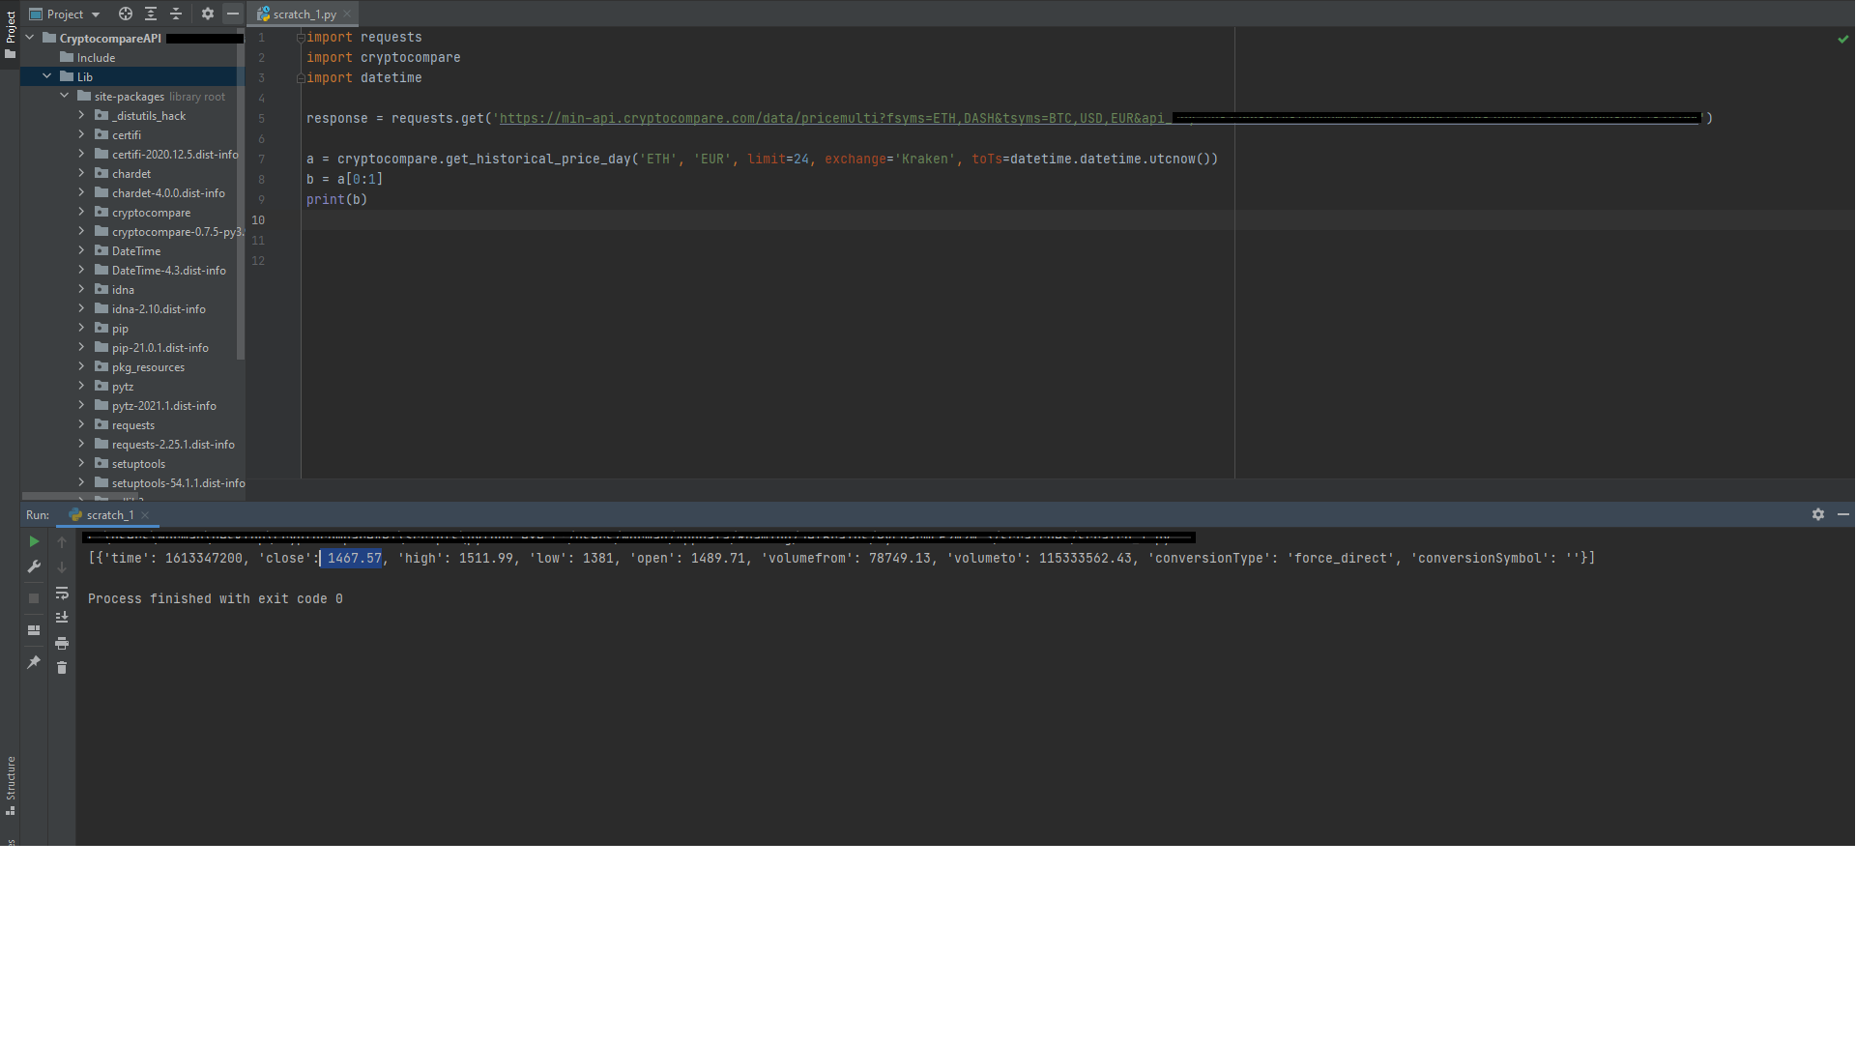Open Run panel settings gear
This screenshot has width=1856, height=1044.
click(1818, 514)
